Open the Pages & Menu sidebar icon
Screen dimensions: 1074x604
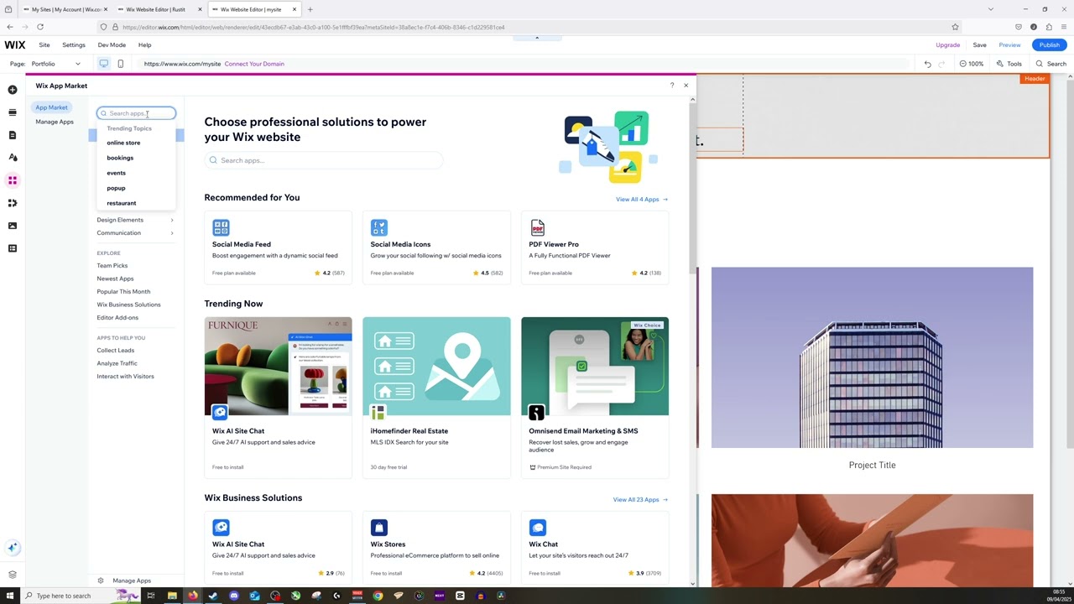(13, 135)
